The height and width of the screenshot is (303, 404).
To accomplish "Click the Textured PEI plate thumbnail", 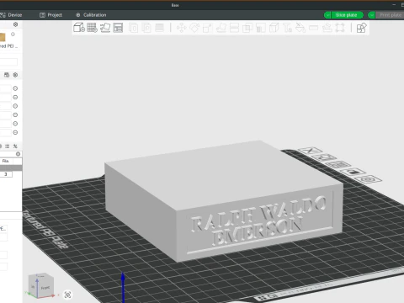I will click(x=3, y=37).
